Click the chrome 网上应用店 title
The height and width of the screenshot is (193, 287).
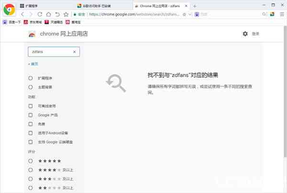(64, 34)
